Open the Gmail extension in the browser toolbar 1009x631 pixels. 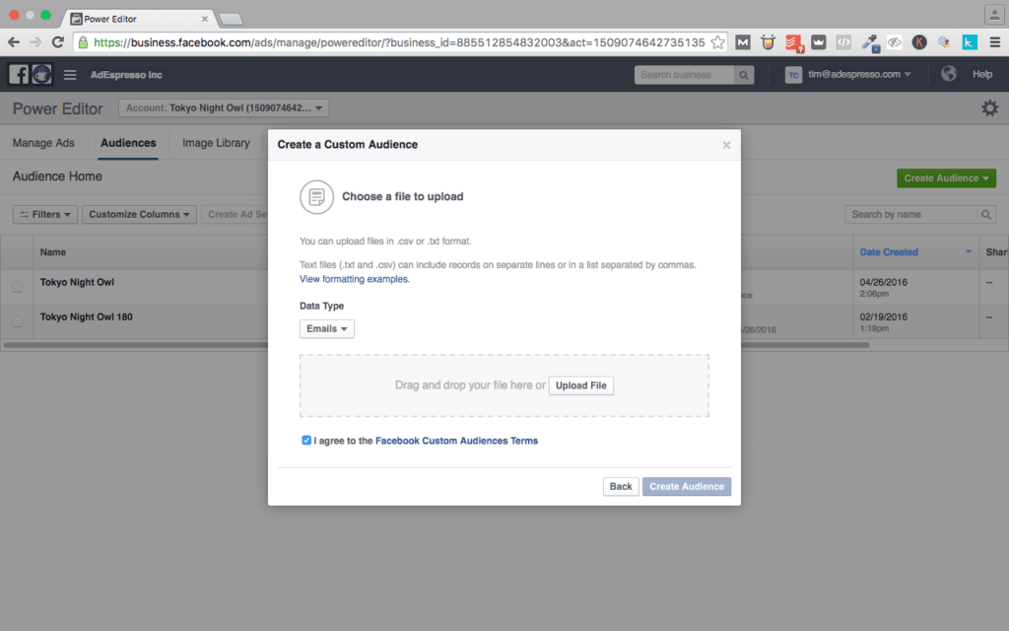point(743,42)
